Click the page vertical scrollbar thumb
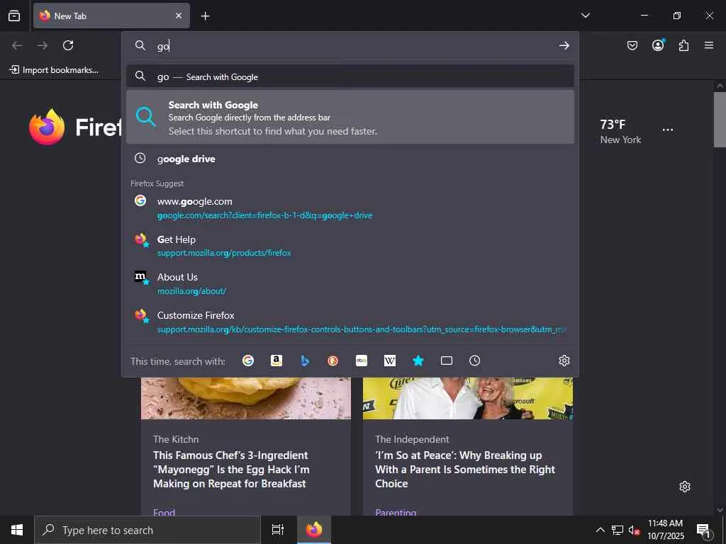Image resolution: width=726 pixels, height=544 pixels. 720,120
